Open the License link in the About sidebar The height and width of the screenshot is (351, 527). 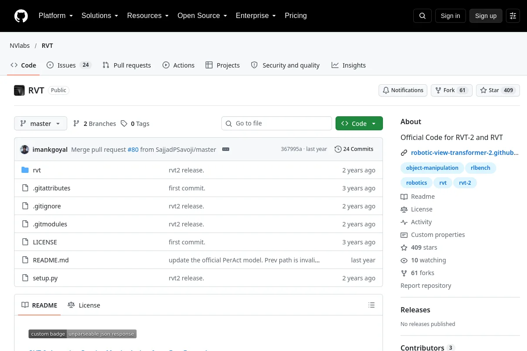coord(416,209)
